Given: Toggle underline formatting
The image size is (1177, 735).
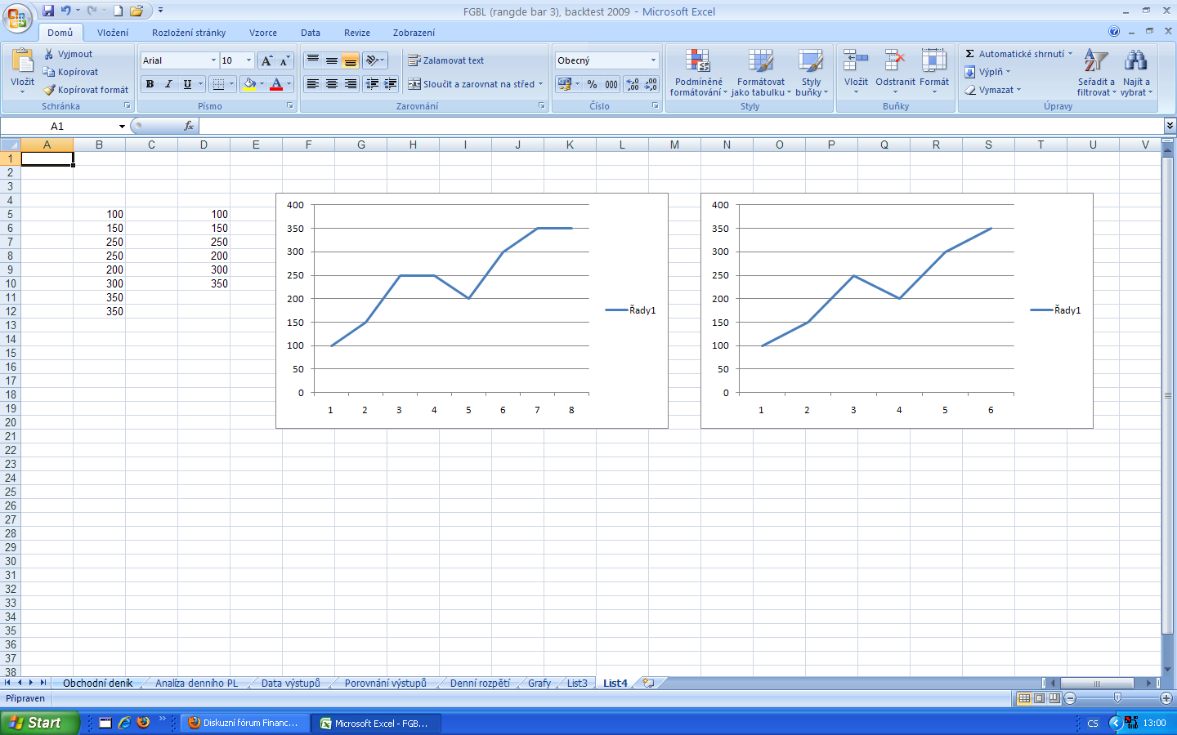Looking at the screenshot, I should click(x=187, y=84).
